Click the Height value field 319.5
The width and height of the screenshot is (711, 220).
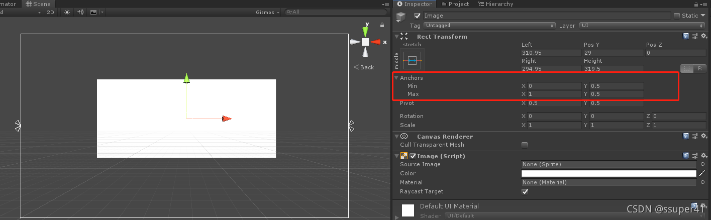click(614, 69)
